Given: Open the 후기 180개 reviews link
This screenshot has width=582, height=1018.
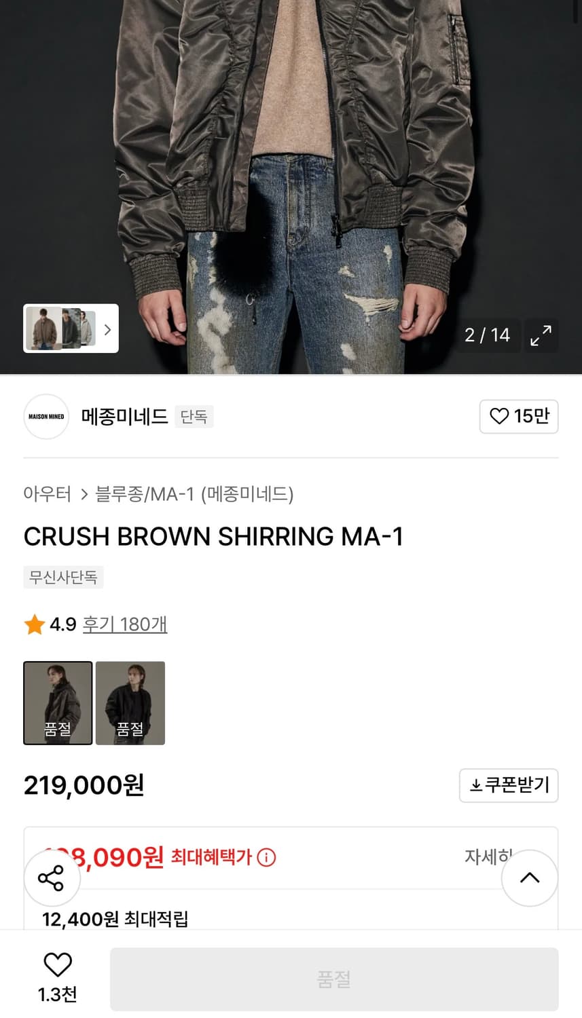Looking at the screenshot, I should coord(125,624).
